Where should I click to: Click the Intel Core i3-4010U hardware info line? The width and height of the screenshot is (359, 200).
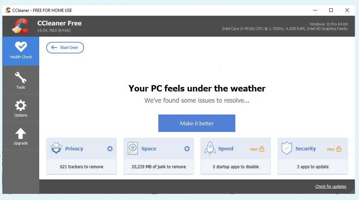[x=285, y=29]
